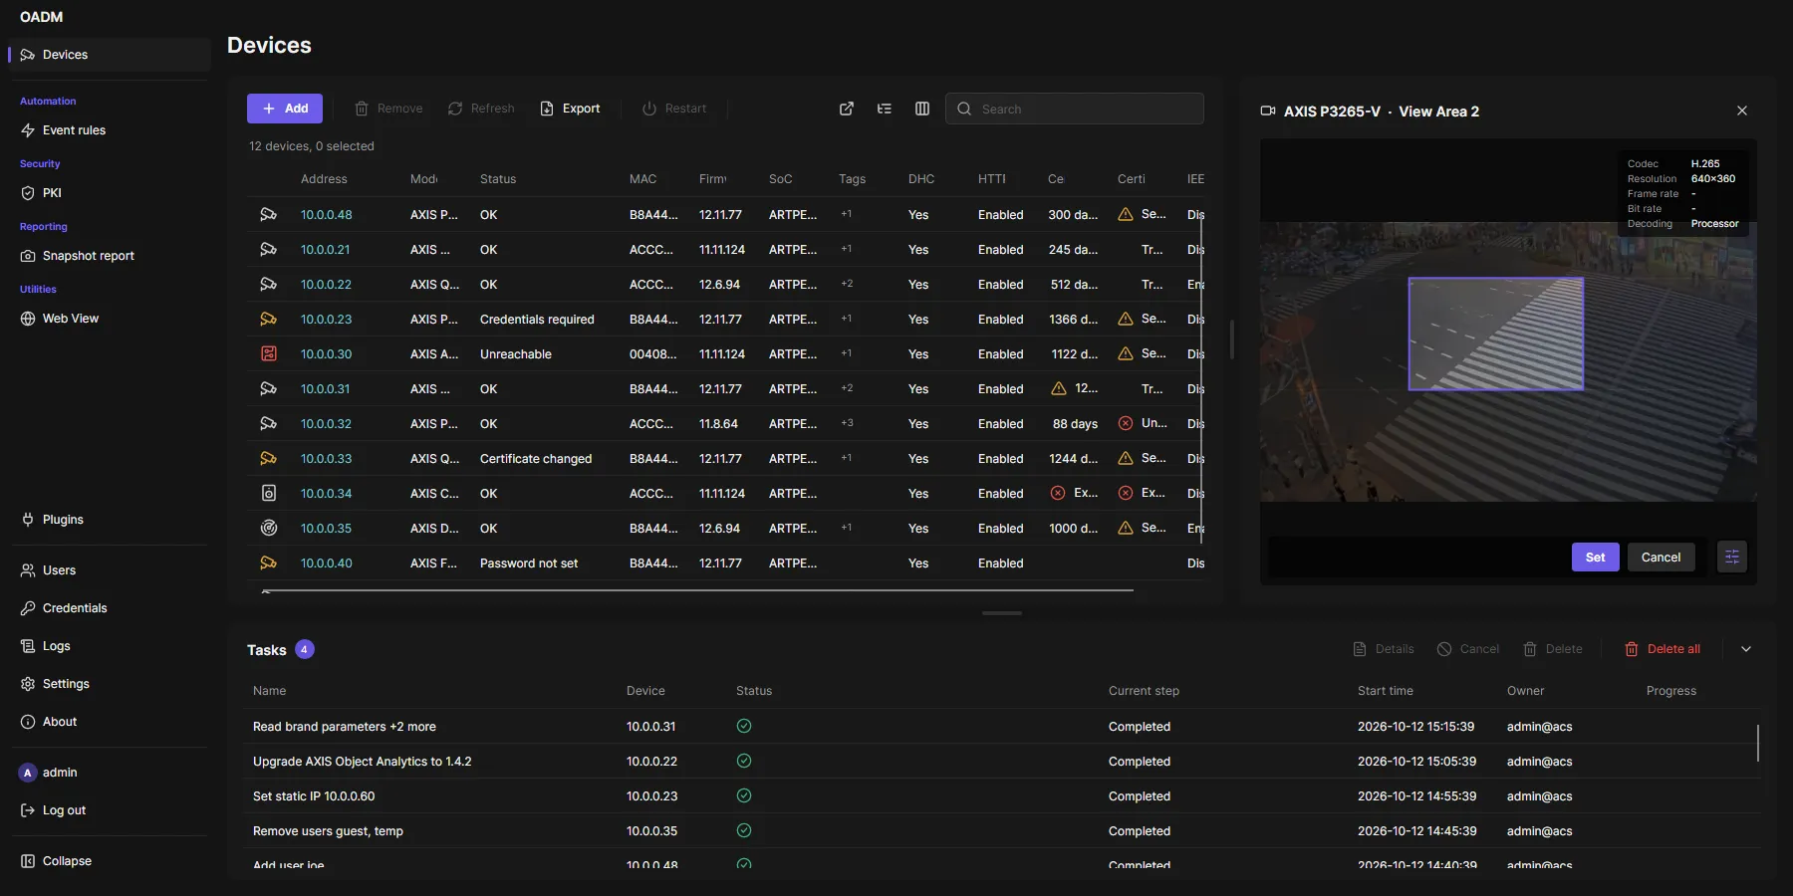Click completed status icon for 10.0.0.22 task
Viewport: 1793px width, 896px height.
(x=744, y=761)
